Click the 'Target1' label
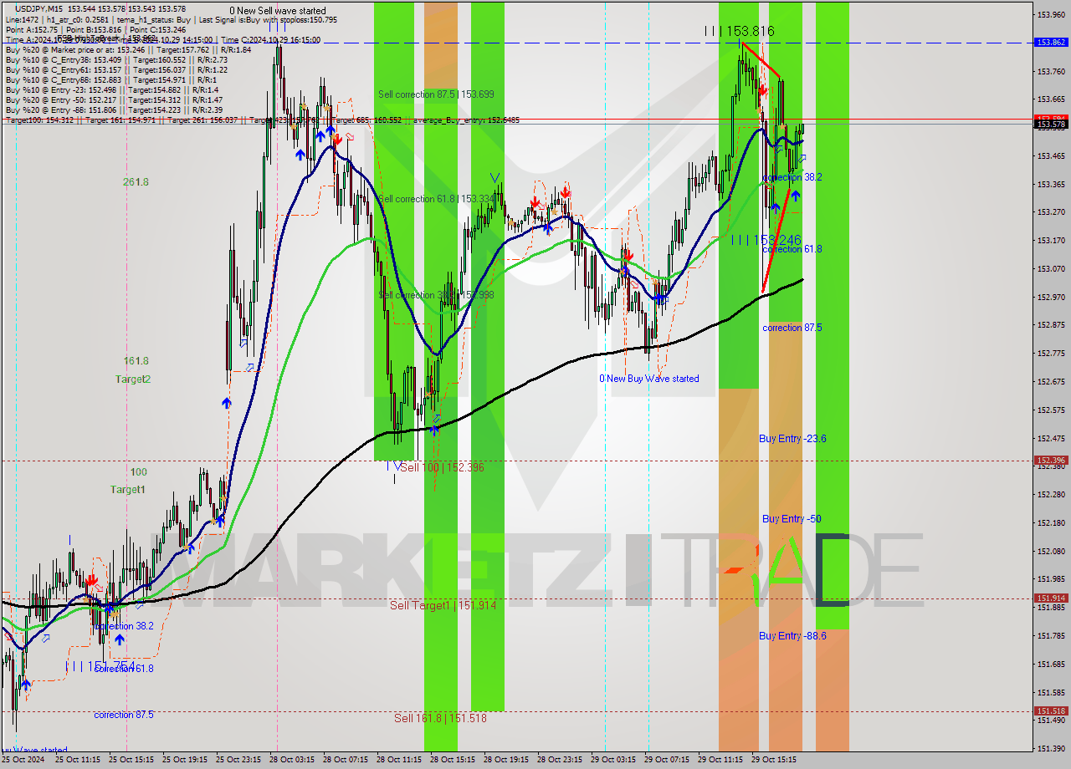This screenshot has width=1071, height=769. 127,489
